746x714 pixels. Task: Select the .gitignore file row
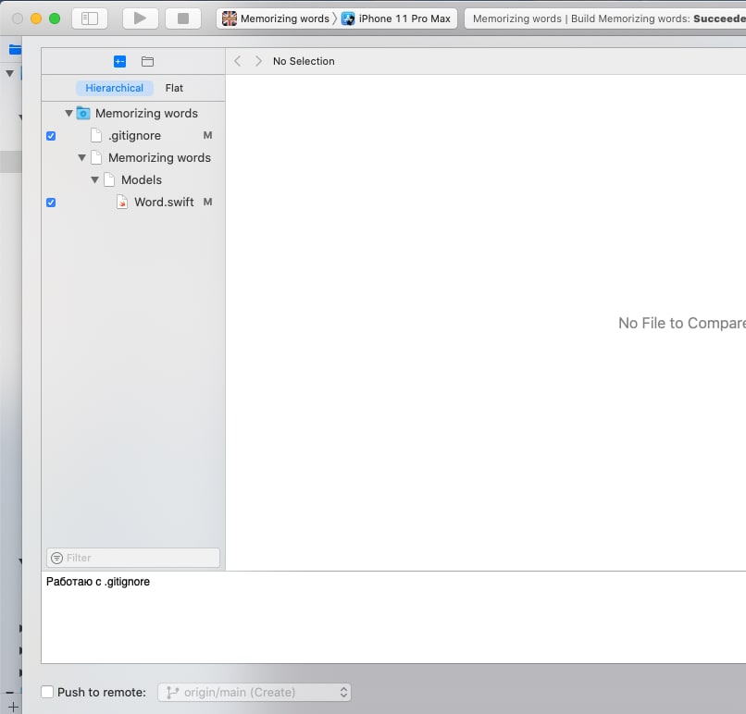click(x=133, y=135)
